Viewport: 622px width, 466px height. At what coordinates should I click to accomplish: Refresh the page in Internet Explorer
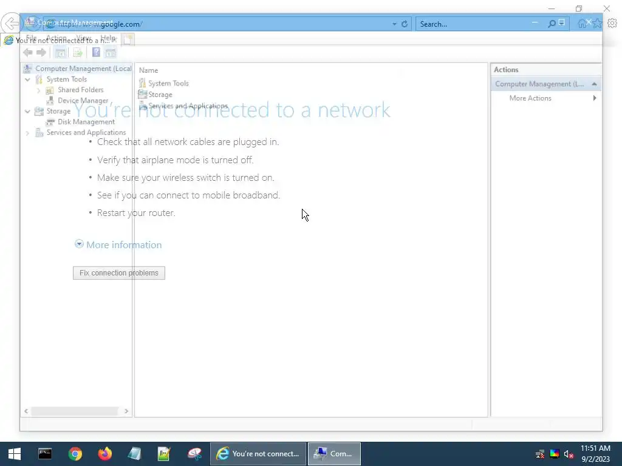404,24
